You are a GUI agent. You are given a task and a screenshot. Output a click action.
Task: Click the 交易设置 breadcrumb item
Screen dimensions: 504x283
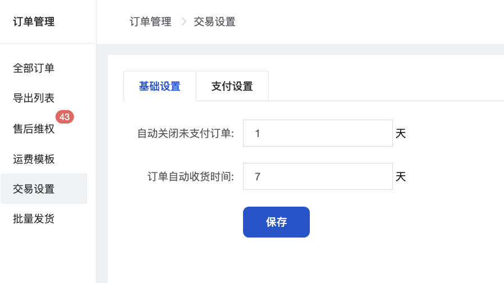(x=214, y=22)
